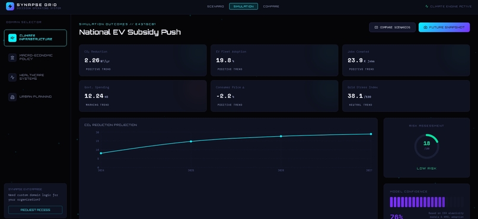Click the Grid Stress Index 38.1 value

point(355,96)
